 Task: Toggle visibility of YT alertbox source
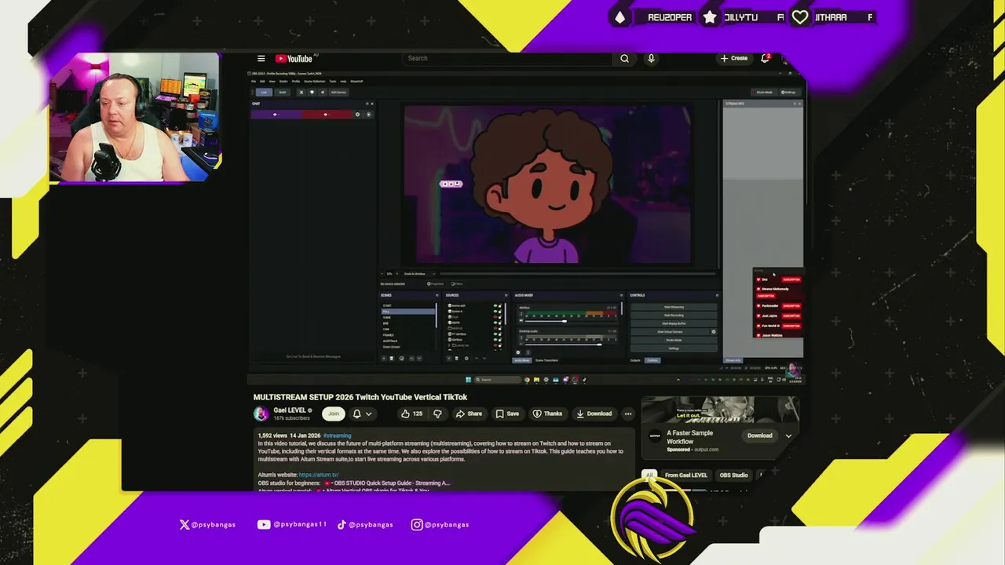pyautogui.click(x=495, y=334)
